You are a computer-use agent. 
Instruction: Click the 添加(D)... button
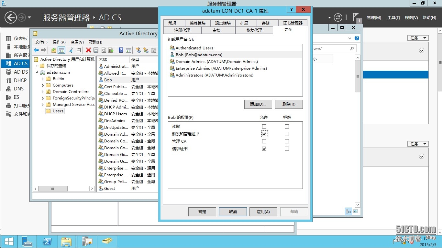point(258,104)
